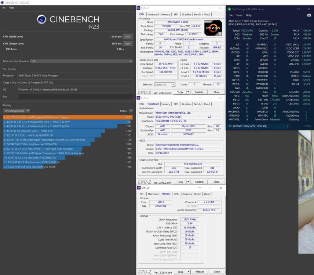
Task: Click the CPU-Z motherboard model B550-A PRO (MS-7C56)
Action: tap(176, 117)
